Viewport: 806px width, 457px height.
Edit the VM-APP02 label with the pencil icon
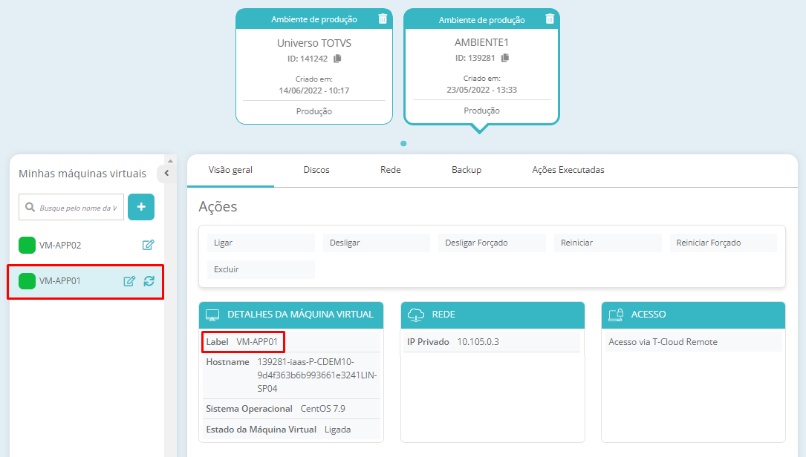(x=148, y=245)
